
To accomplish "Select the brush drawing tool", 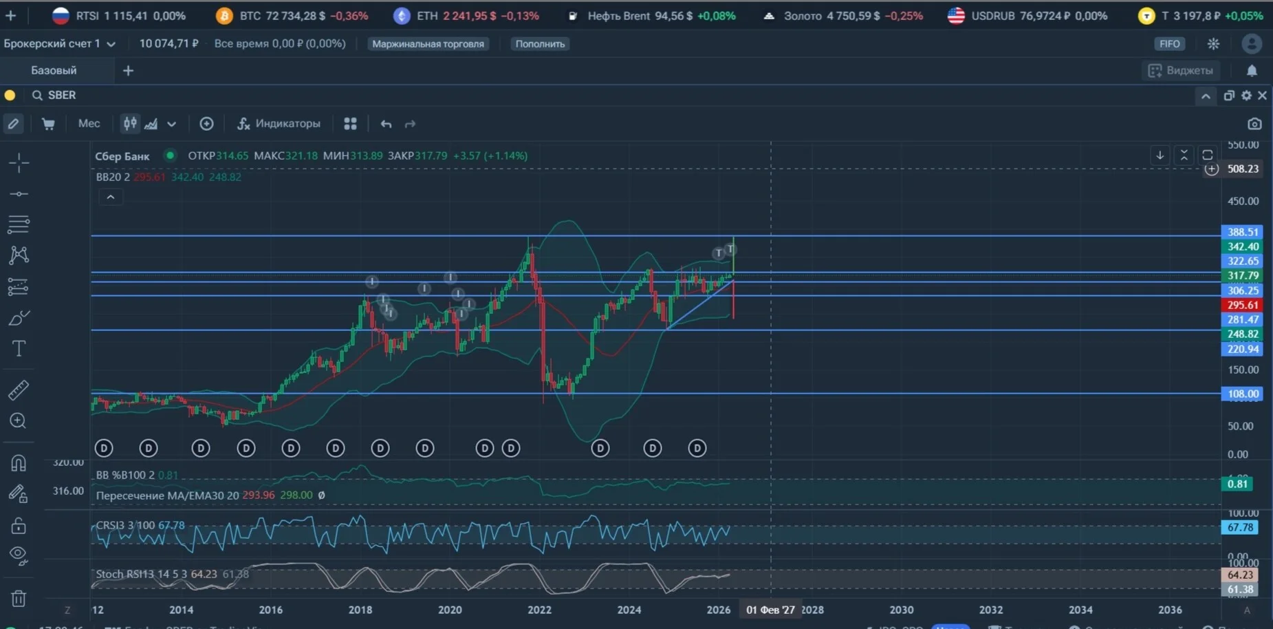I will (x=19, y=318).
